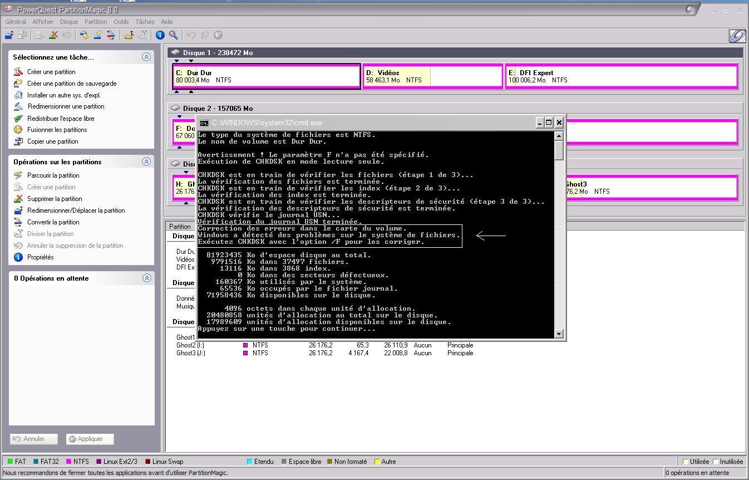Click the Disque 2 hard drive icon
Image resolution: width=749 pixels, height=480 pixels.
point(175,108)
